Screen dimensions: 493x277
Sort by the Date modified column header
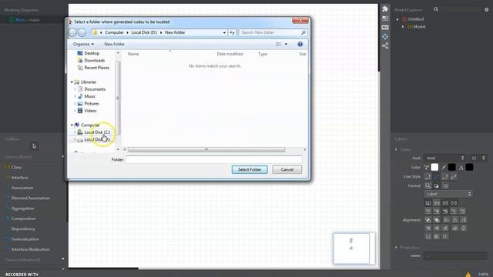[230, 54]
